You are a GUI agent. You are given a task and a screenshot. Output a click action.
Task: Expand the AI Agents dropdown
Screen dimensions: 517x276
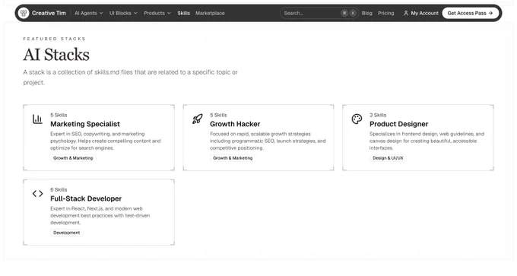(89, 13)
